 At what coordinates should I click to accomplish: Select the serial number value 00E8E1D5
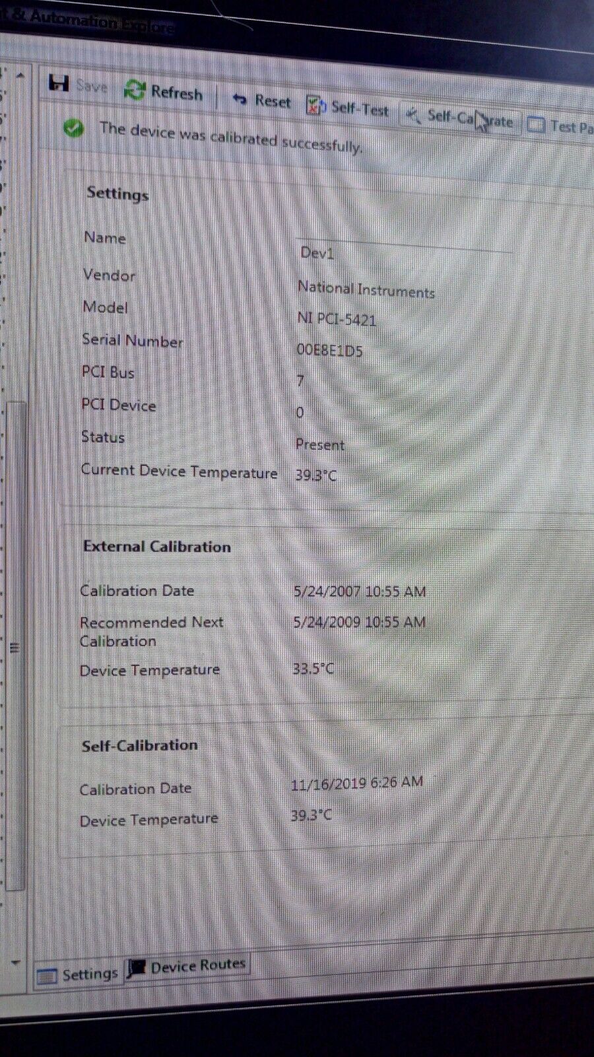(329, 350)
